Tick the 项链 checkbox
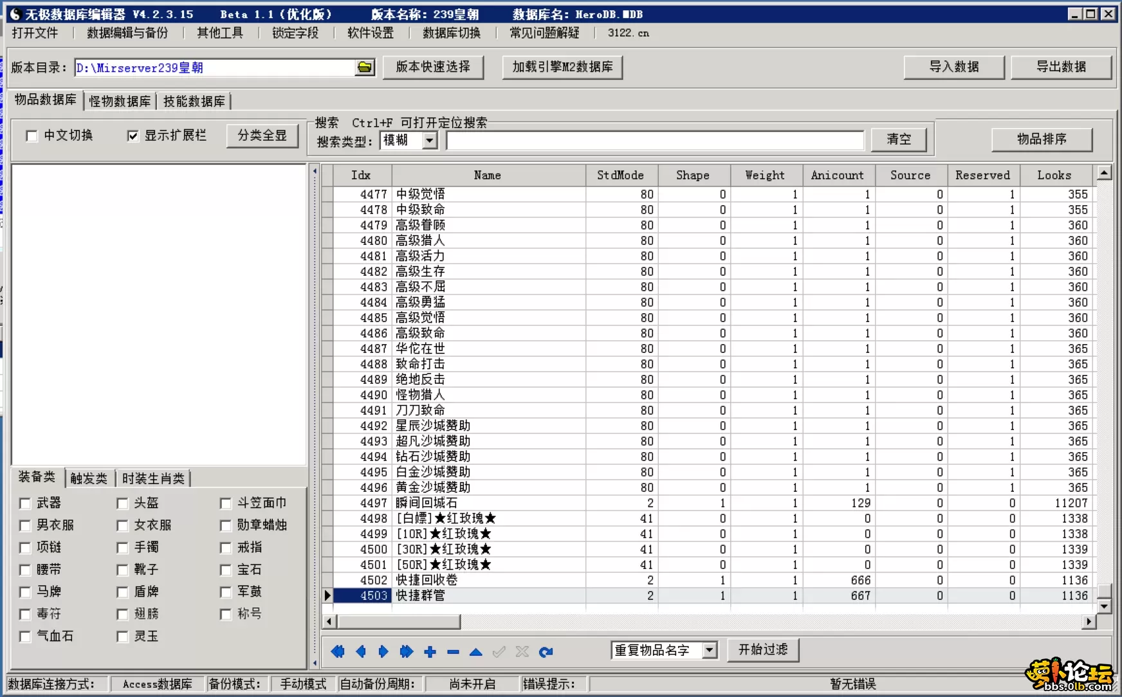Viewport: 1122px width, 697px height. point(25,548)
